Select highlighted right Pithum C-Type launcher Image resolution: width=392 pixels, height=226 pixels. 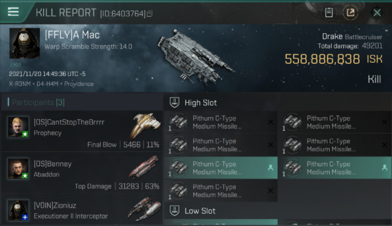point(335,168)
